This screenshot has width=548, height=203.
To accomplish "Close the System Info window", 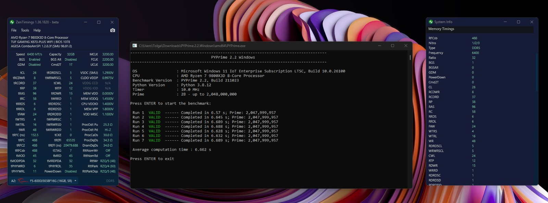I will pos(532,22).
